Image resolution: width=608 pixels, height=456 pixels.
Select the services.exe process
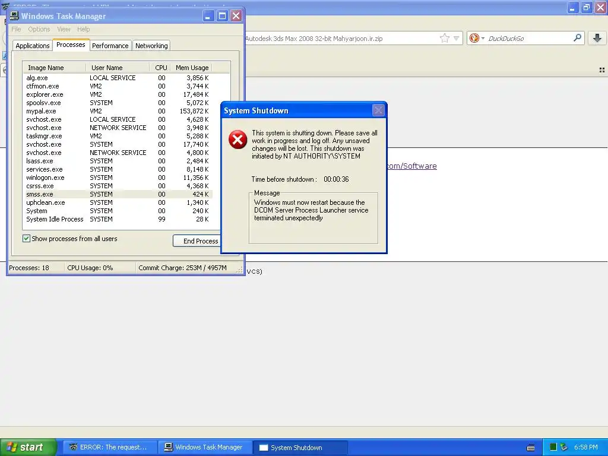[118, 169]
